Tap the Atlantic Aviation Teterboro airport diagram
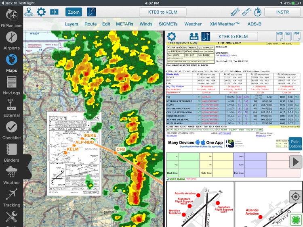This screenshot has height=227, width=303. click(x=200, y=204)
